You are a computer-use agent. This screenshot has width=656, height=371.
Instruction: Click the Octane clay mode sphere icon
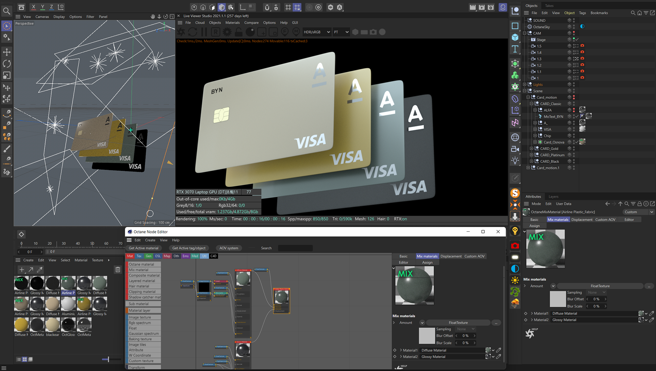coord(250,32)
